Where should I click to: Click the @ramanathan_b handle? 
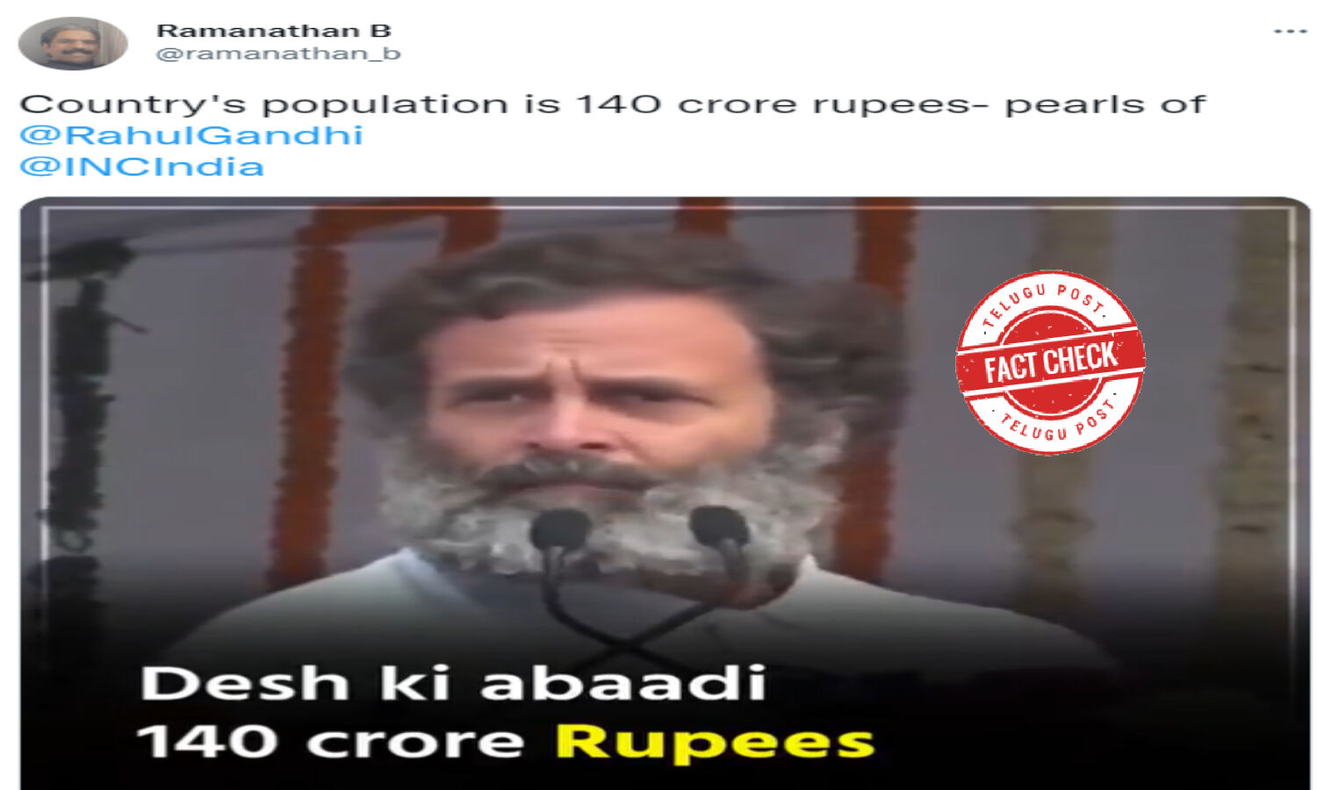(278, 54)
